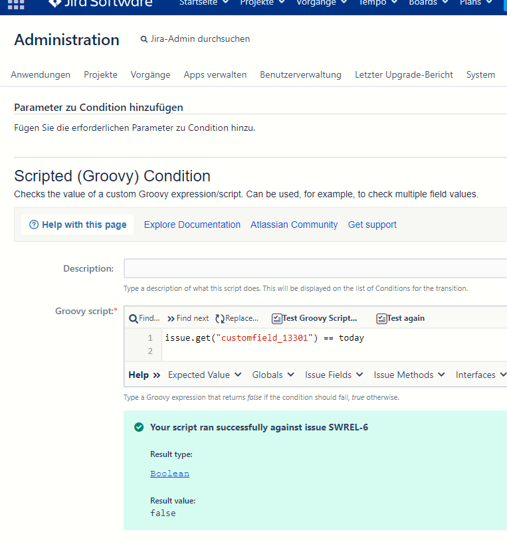This screenshot has height=544, width=507.
Task: Click the Help double chevron icon
Action: click(157, 375)
